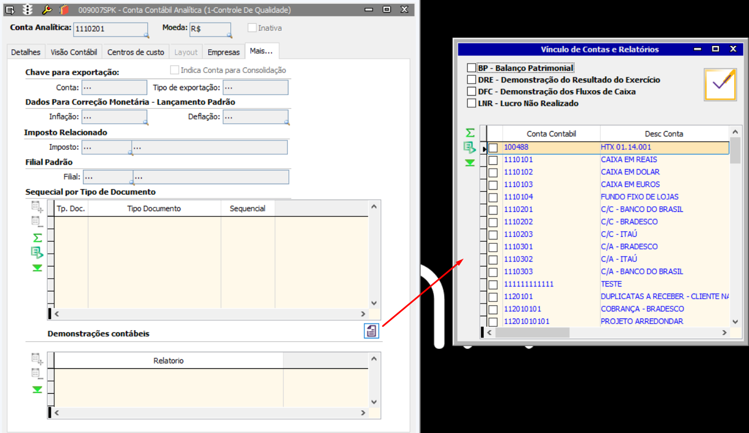Click the vertical scrollbar thumb in Vínculo accounts list

click(x=735, y=150)
